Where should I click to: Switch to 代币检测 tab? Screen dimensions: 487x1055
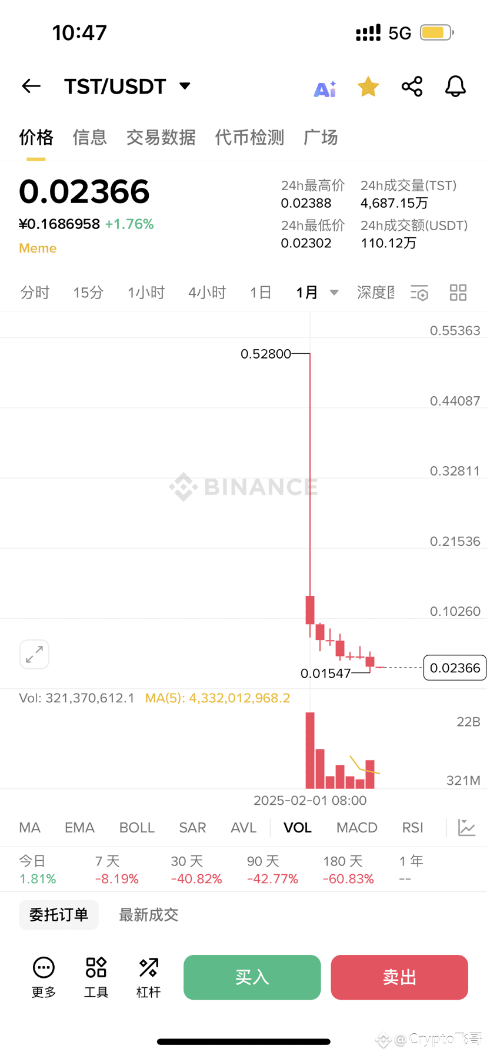pos(249,138)
